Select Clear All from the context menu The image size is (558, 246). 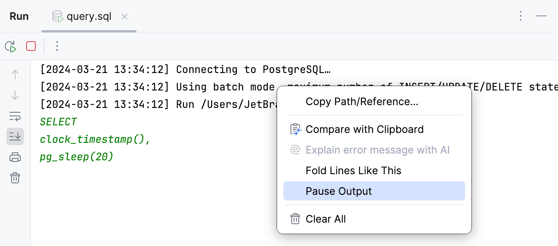point(325,219)
